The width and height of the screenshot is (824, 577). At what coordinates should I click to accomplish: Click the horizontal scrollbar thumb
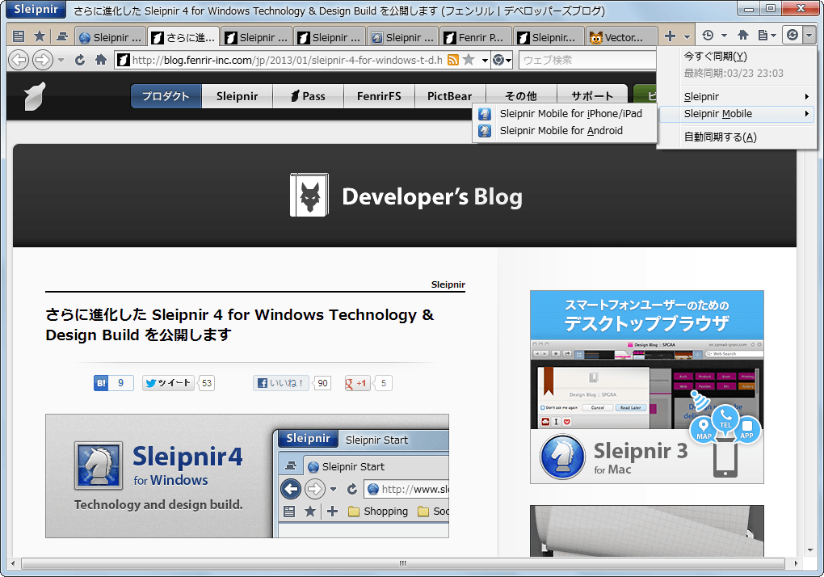click(402, 563)
